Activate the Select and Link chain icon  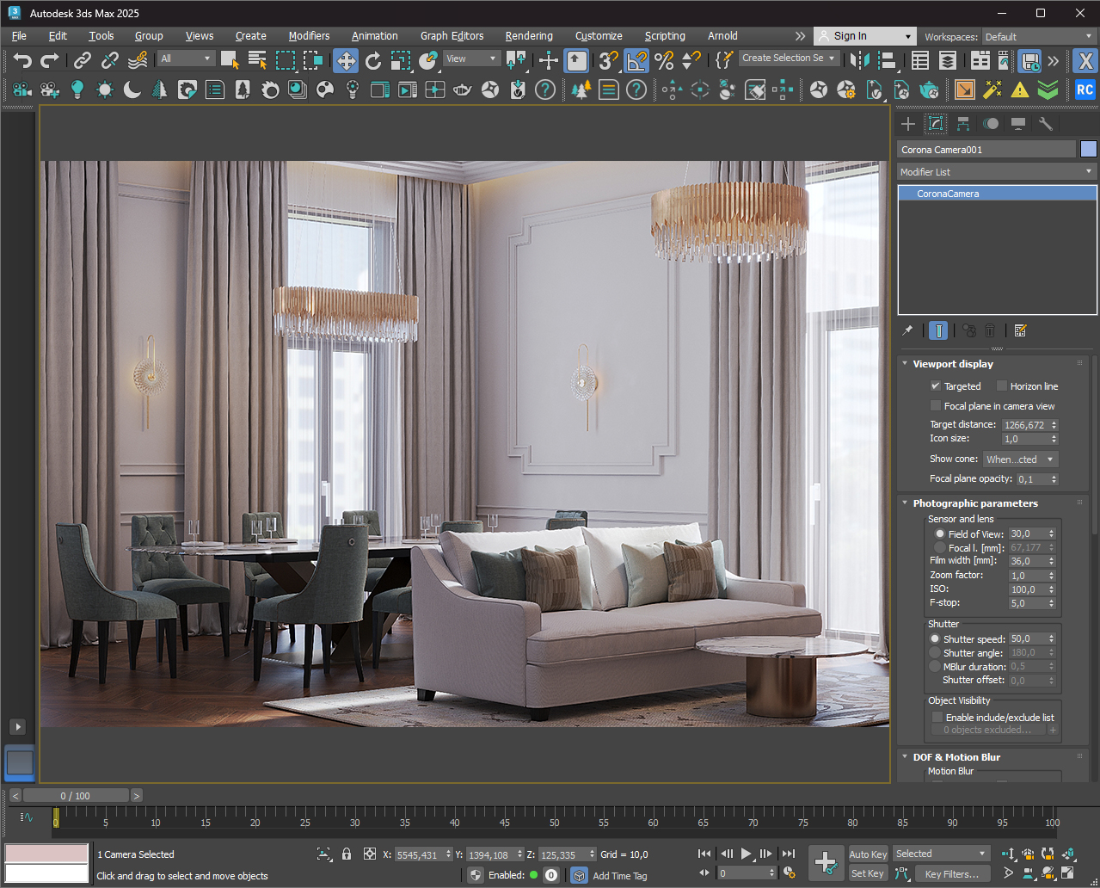pyautogui.click(x=83, y=60)
